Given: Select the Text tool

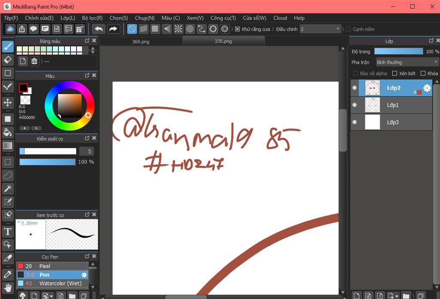Looking at the screenshot, I should pos(8,232).
